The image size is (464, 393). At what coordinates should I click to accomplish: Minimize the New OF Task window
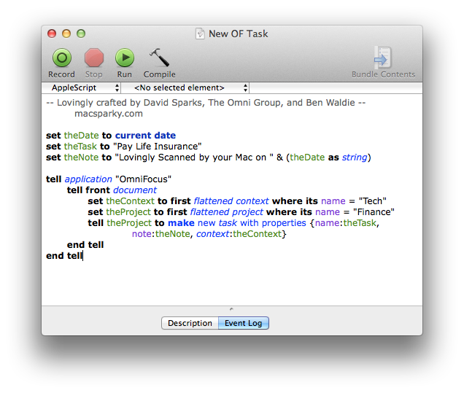(x=66, y=34)
